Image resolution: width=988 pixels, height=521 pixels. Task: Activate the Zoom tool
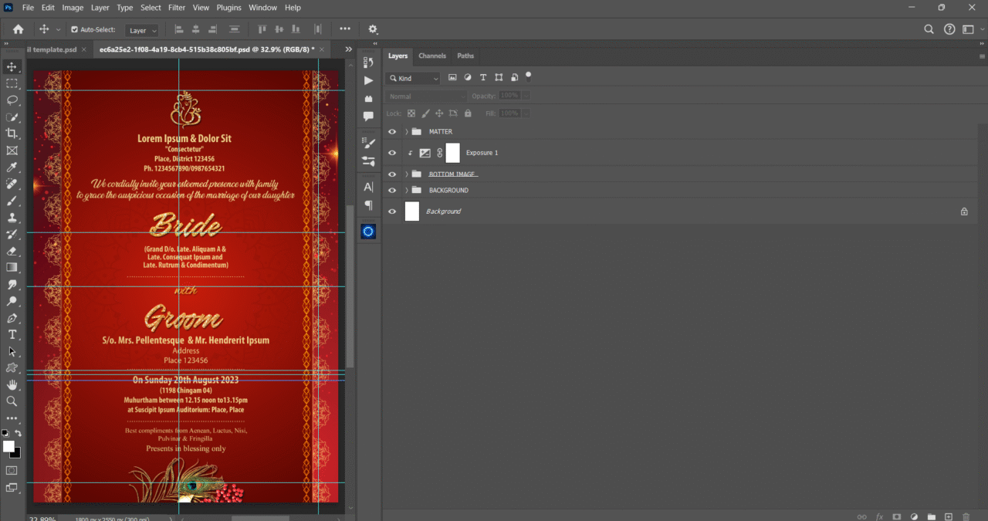click(x=12, y=401)
